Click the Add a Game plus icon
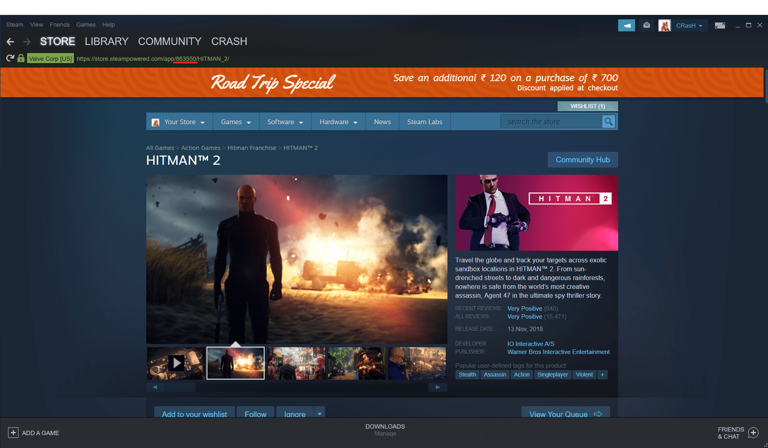The height and width of the screenshot is (448, 768). click(13, 433)
